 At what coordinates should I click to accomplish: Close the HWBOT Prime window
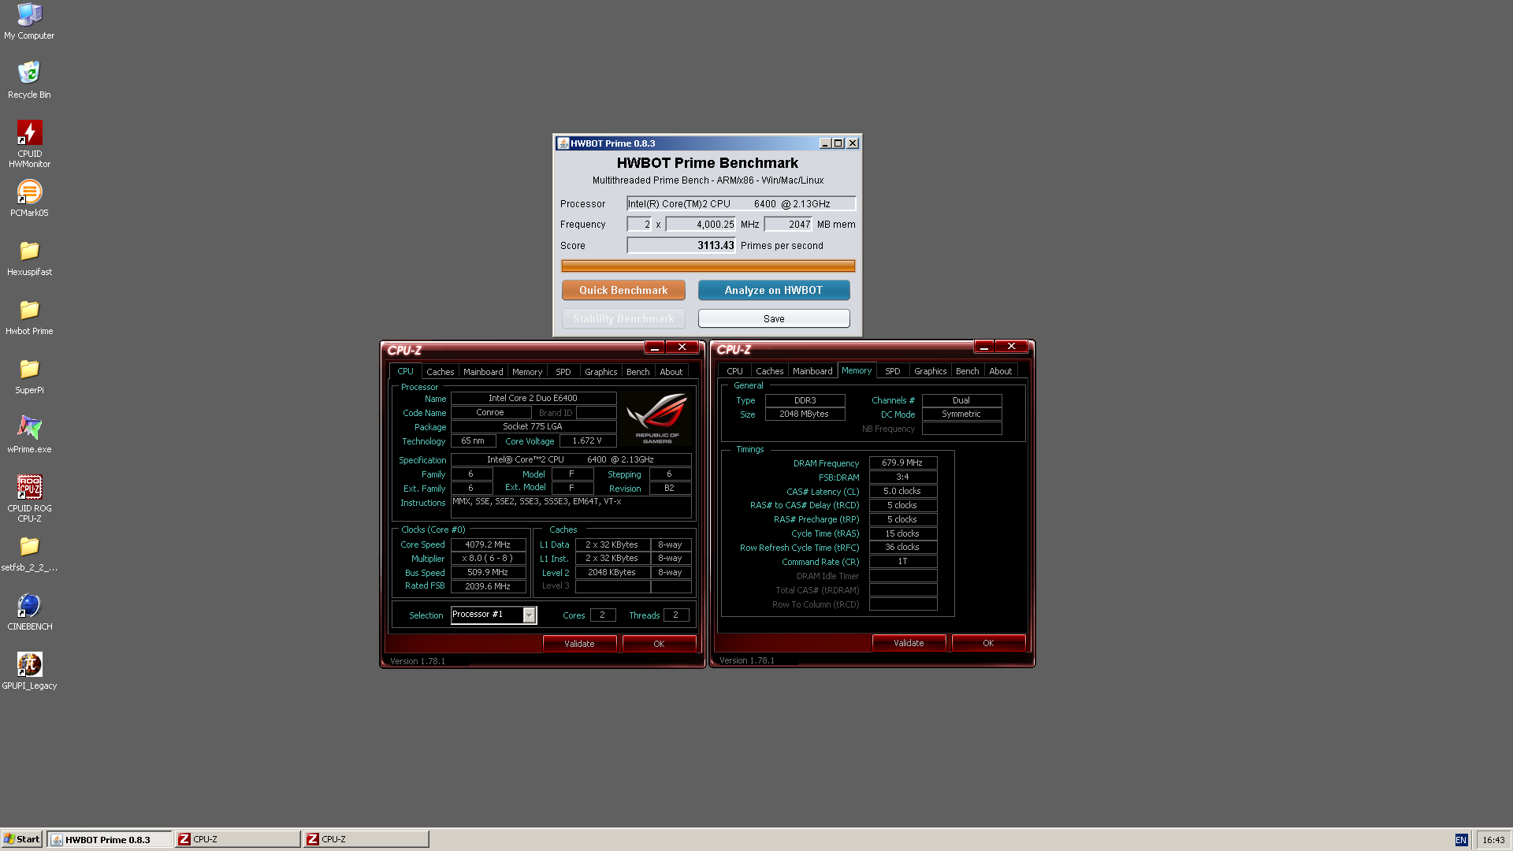tap(853, 143)
